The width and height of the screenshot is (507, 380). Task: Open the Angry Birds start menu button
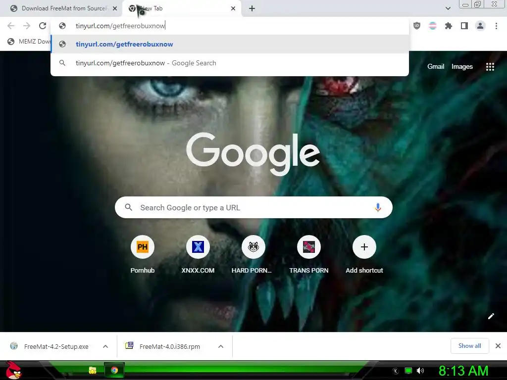coord(13,370)
